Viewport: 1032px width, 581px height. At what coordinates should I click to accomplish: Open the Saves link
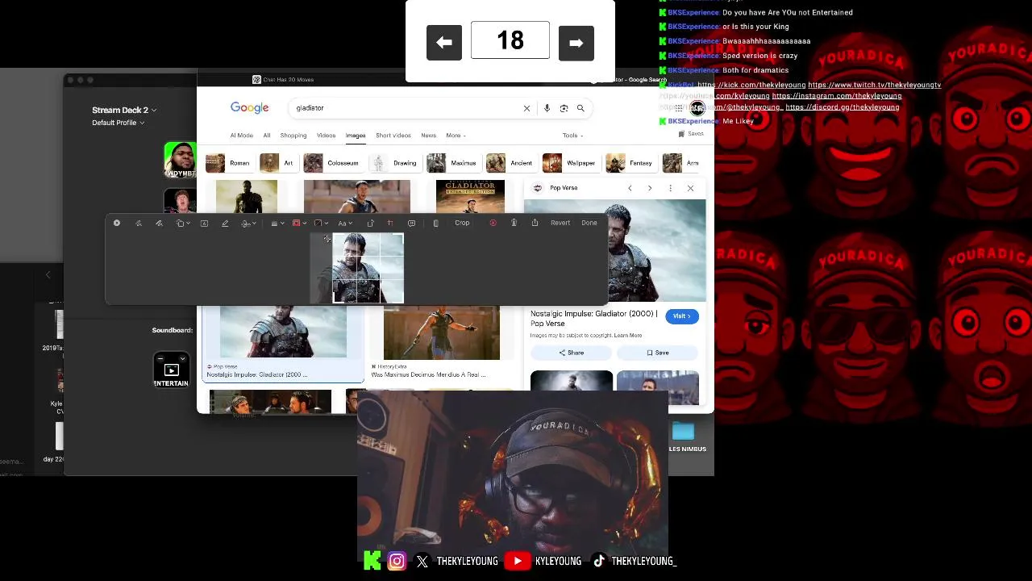coord(691,134)
